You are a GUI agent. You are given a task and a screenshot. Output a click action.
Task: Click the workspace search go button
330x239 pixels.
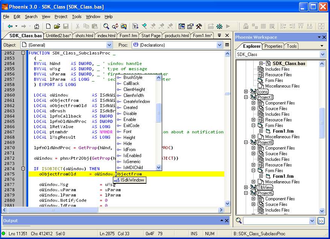click(321, 221)
